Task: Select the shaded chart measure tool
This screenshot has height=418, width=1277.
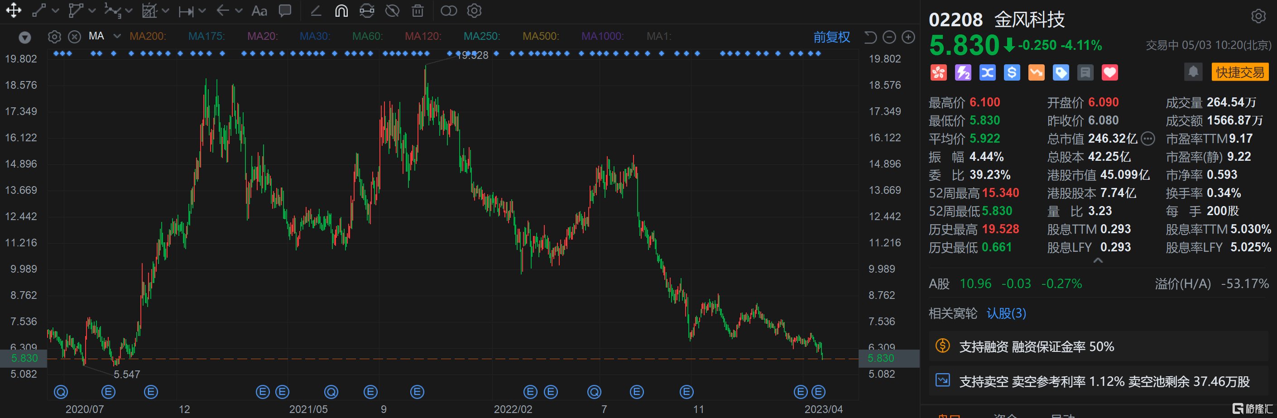Action: 149,10
